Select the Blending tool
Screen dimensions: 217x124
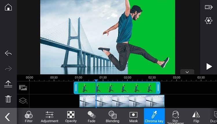tap(112, 116)
